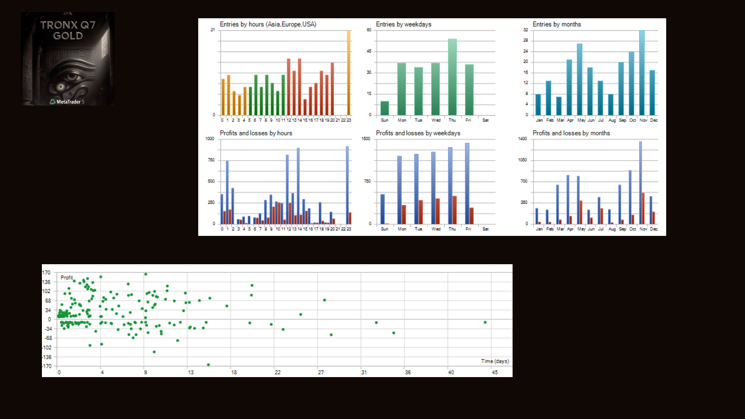745x419 pixels.
Task: Click the scatter point near day 45
Action: pyautogui.click(x=485, y=322)
